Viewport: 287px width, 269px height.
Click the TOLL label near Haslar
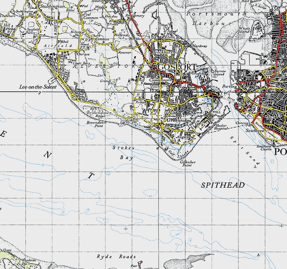[x=217, y=112]
